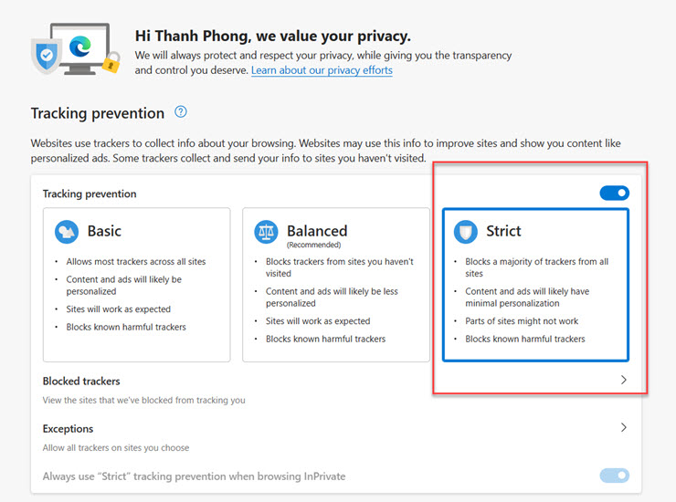Turn off the Tracking prevention toggle
The image size is (676, 502).
point(615,193)
